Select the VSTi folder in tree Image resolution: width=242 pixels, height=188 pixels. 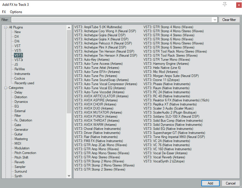[18, 51]
